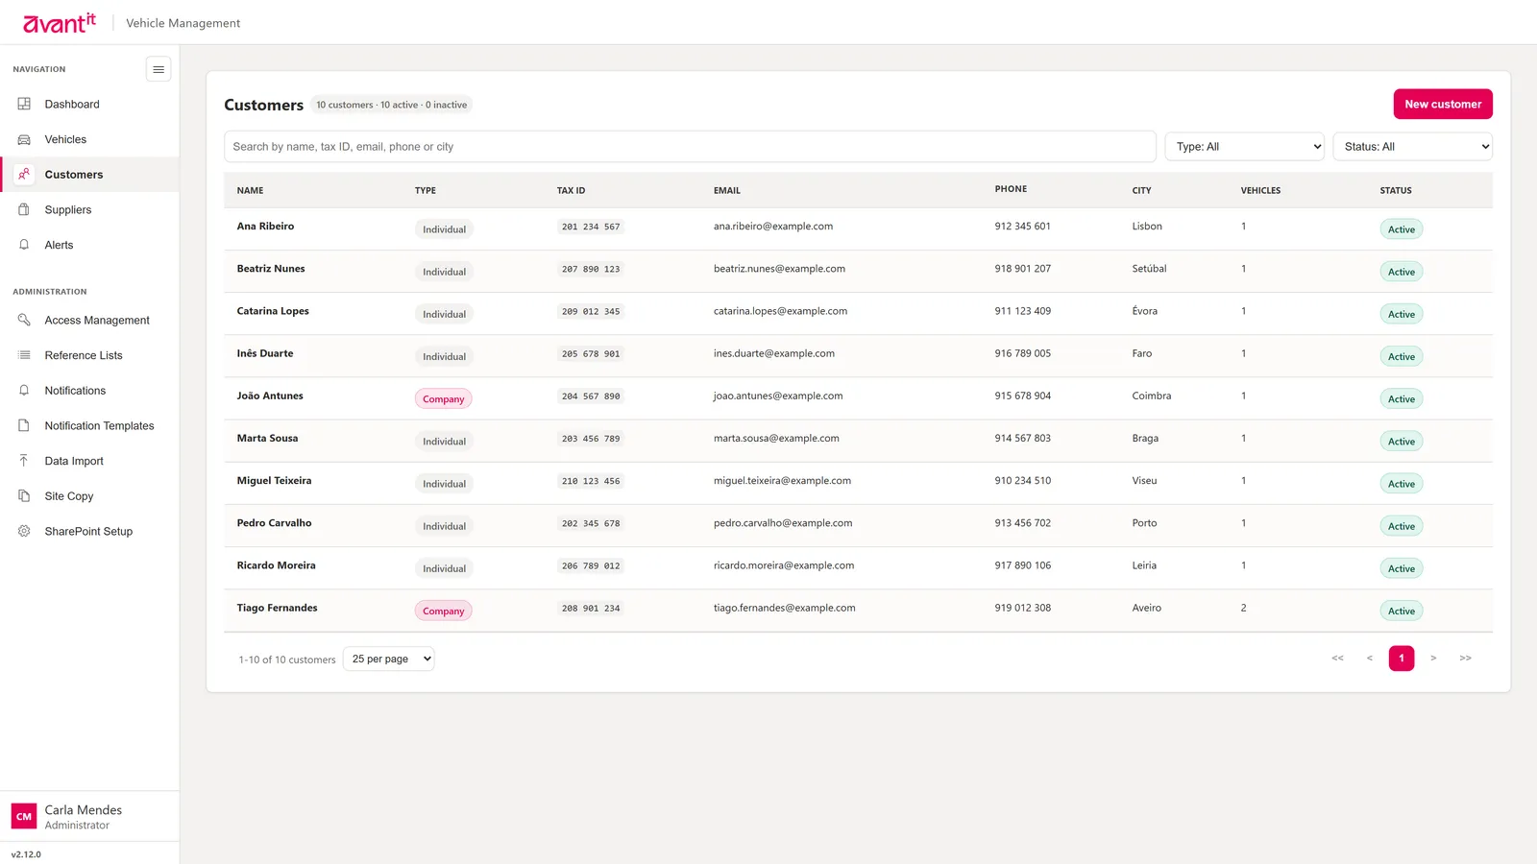Sort by the NAME column header
The height and width of the screenshot is (864, 1537).
250,191
